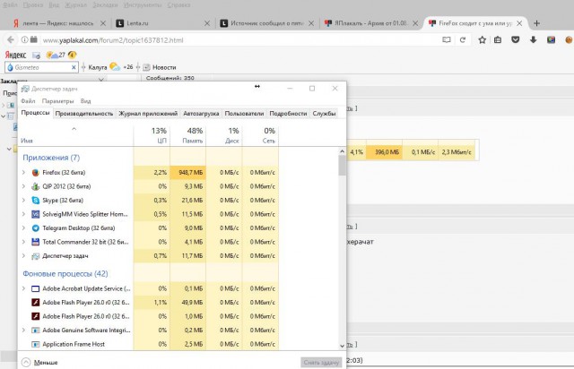This screenshot has width=574, height=369.
Task: Sort processes by Память column header
Action: pyautogui.click(x=188, y=135)
